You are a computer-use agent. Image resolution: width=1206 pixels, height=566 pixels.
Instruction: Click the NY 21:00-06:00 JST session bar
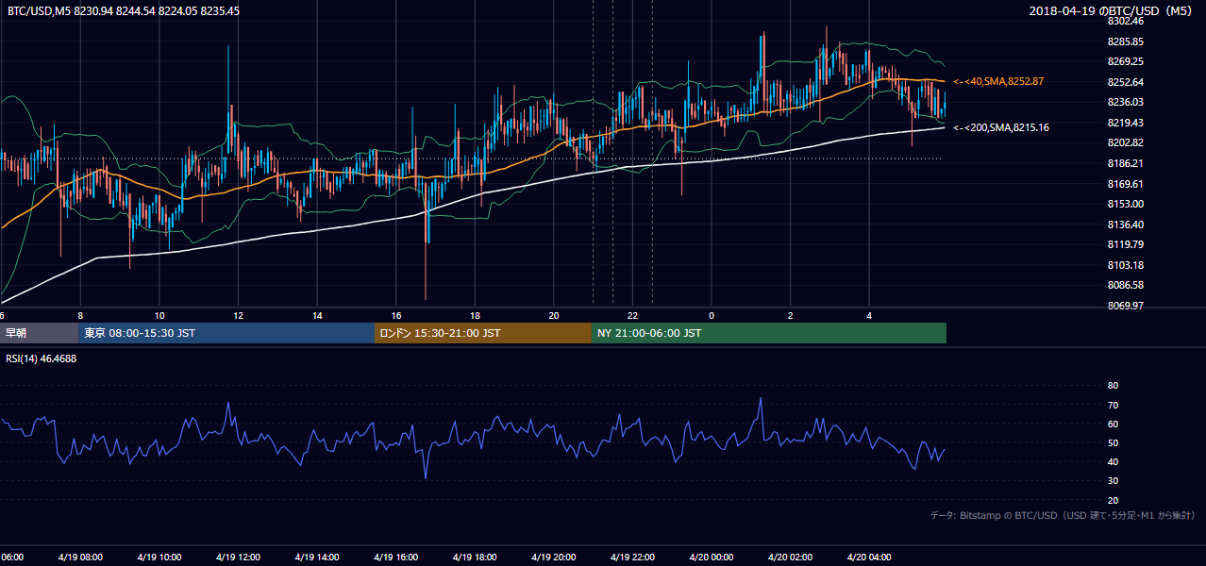tap(769, 333)
